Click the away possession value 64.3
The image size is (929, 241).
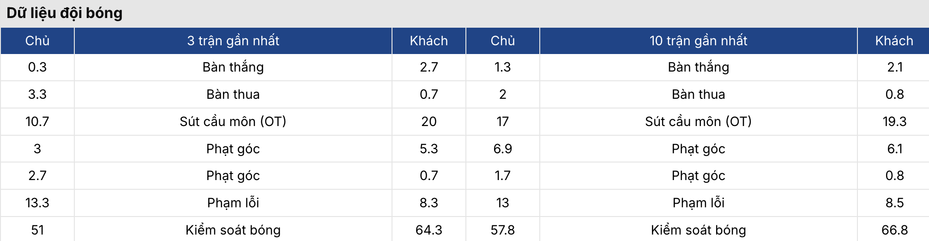(428, 230)
